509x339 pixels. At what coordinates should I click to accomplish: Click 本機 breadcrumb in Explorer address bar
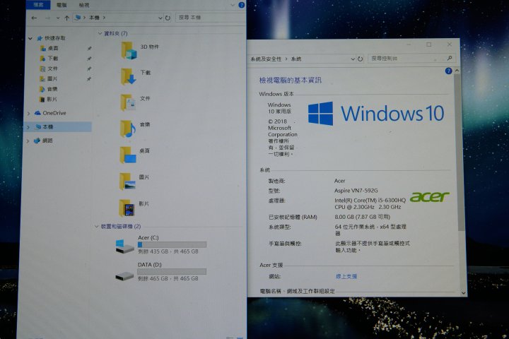[94, 18]
